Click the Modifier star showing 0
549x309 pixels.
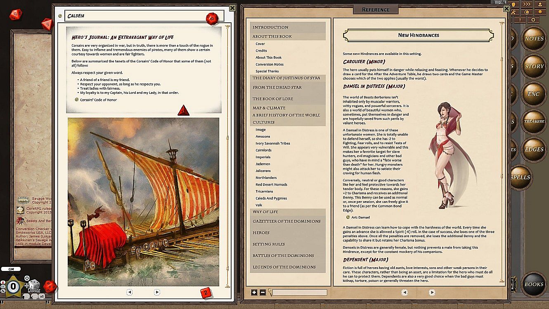tap(14, 286)
